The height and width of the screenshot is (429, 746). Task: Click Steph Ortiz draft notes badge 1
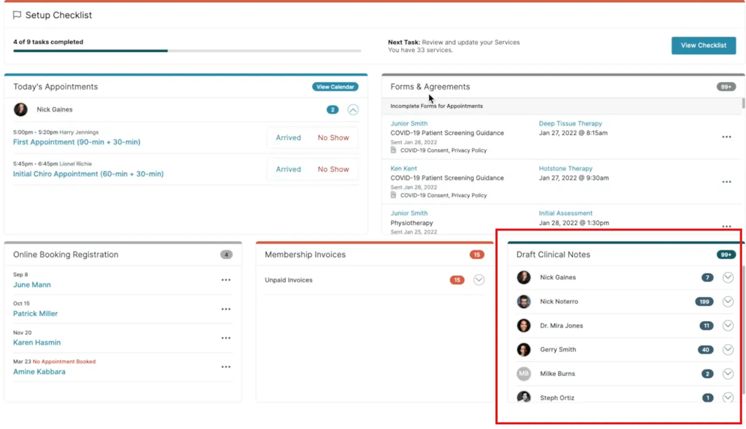(x=708, y=398)
